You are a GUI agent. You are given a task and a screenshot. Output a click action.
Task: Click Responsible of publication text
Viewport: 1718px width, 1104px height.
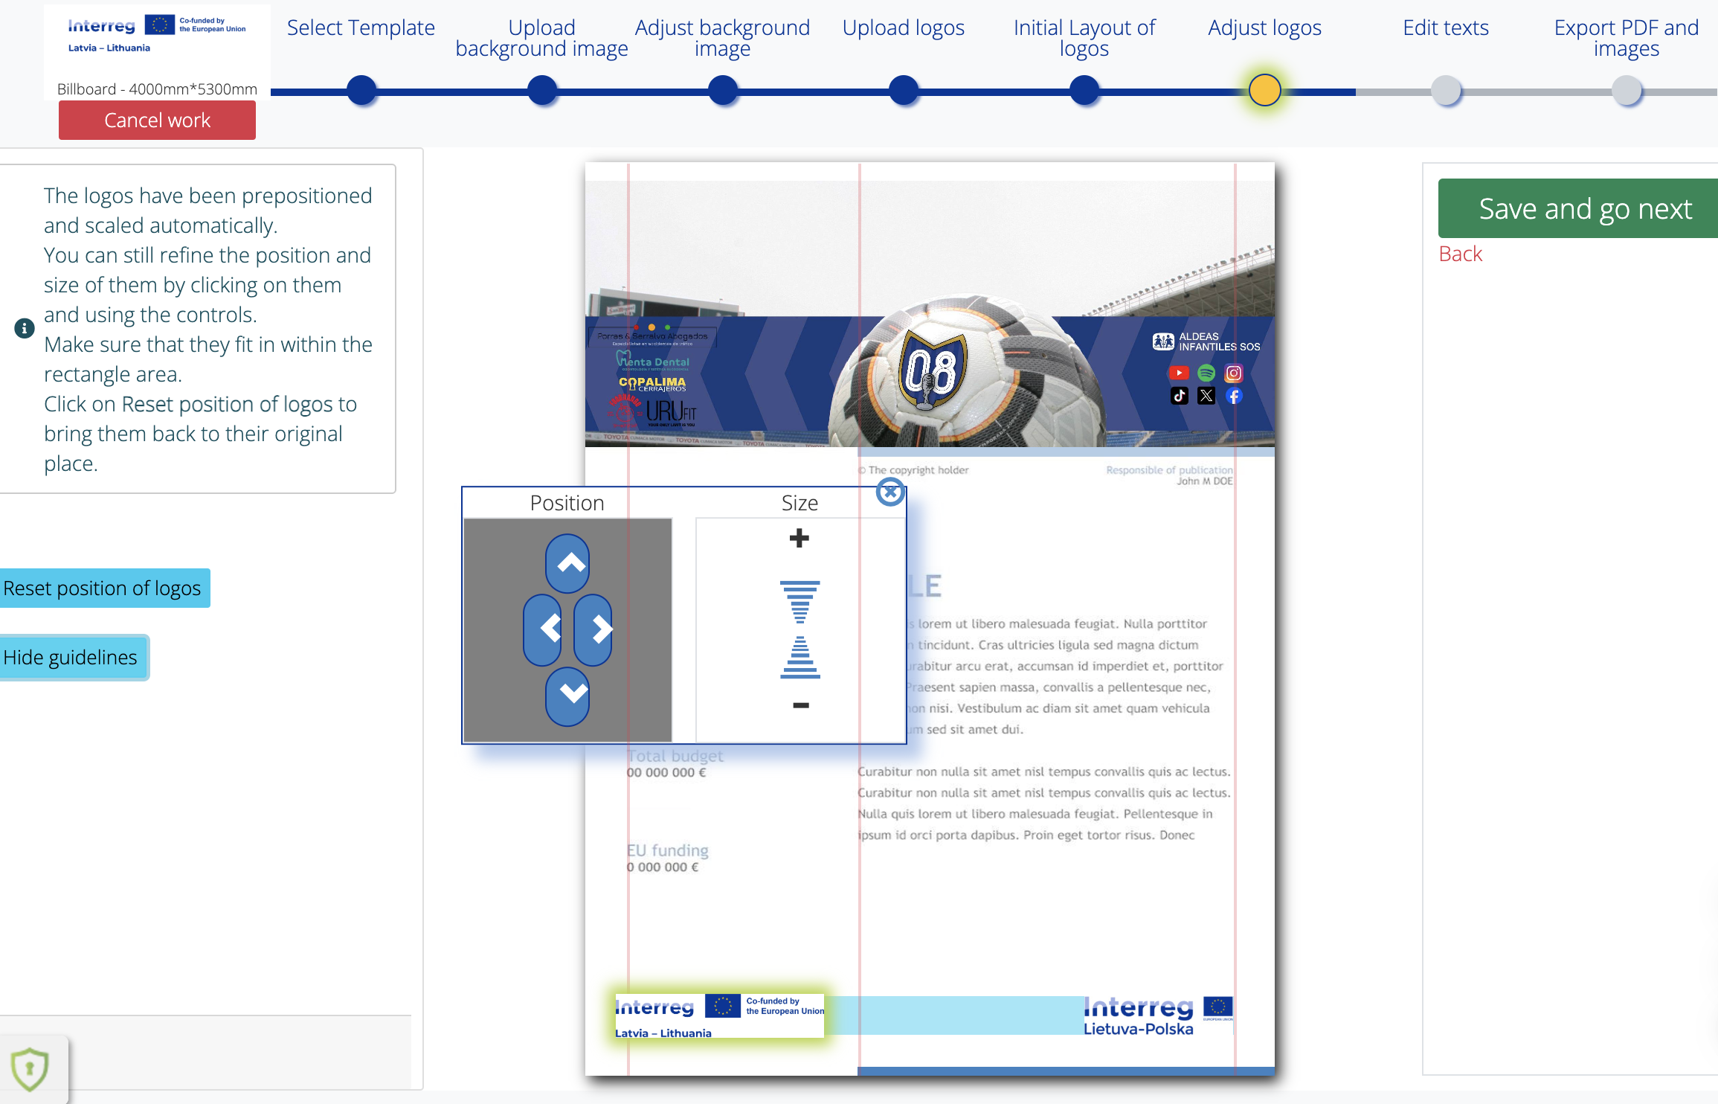[x=1169, y=470]
